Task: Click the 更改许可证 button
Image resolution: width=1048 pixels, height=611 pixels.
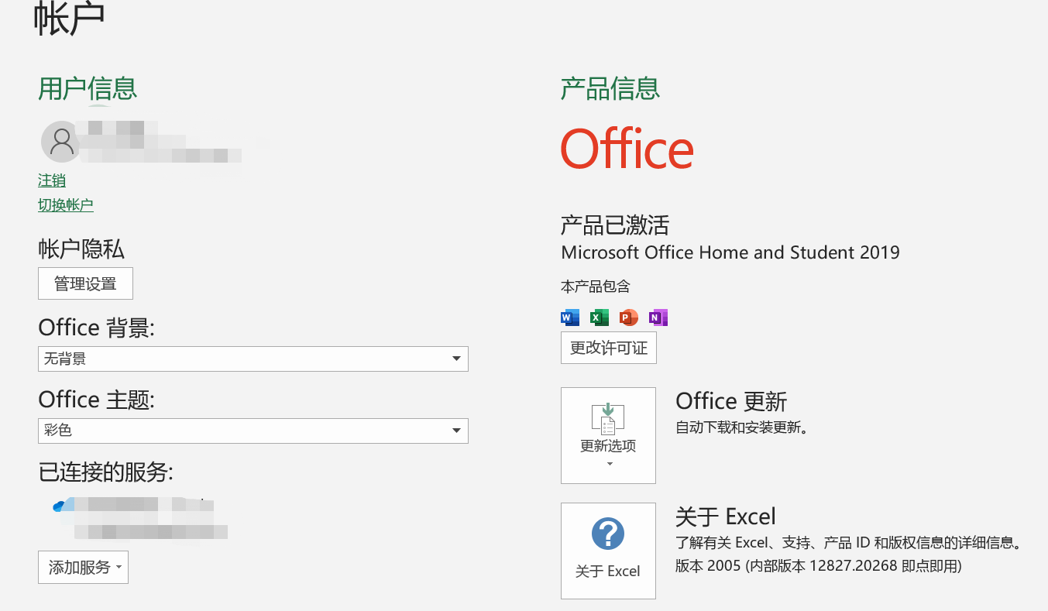Action: tap(609, 348)
